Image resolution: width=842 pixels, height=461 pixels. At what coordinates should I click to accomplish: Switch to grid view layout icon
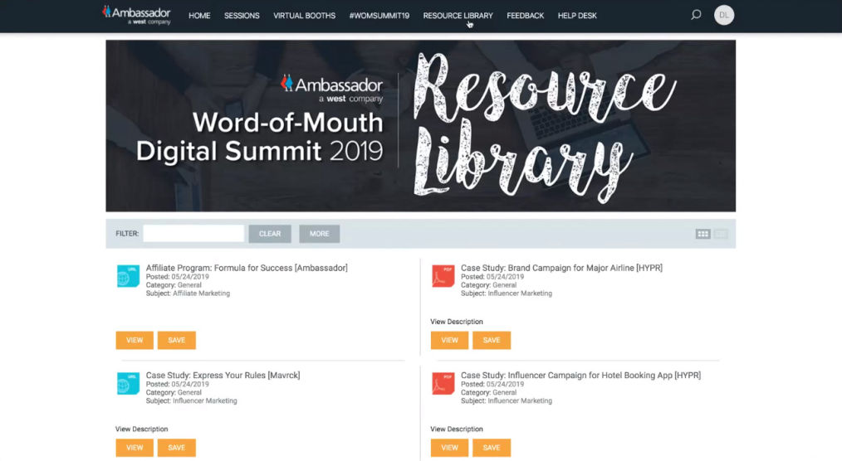(x=703, y=234)
